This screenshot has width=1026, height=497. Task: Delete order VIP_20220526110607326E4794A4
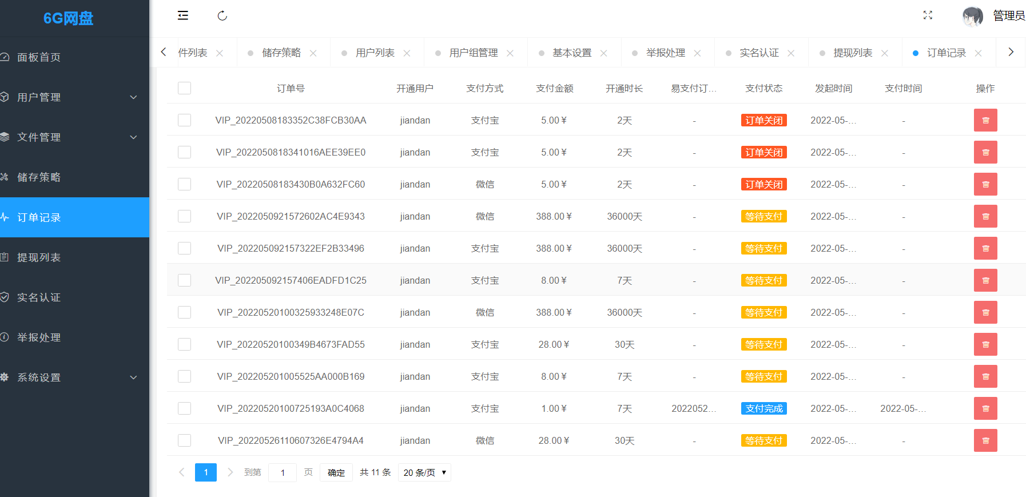tap(985, 440)
